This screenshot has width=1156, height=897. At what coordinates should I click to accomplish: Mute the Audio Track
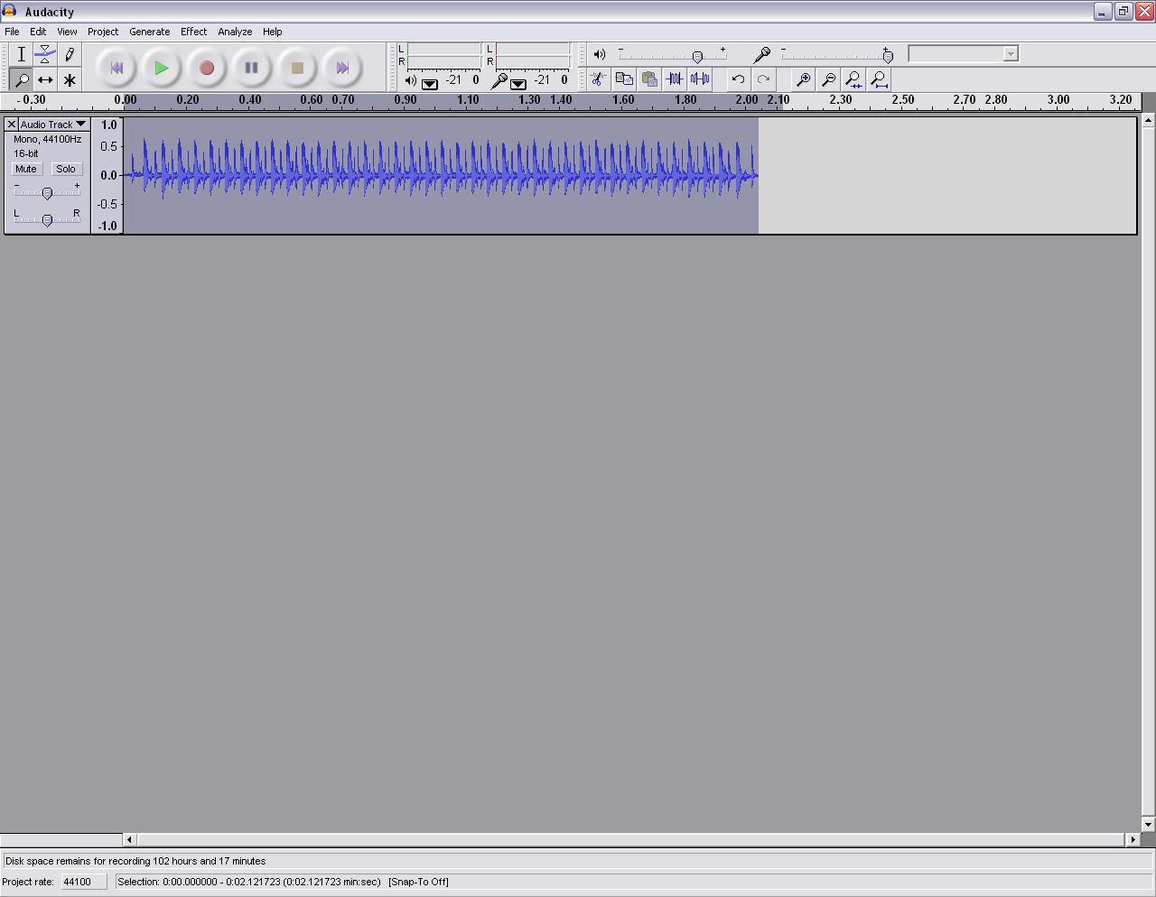point(26,169)
